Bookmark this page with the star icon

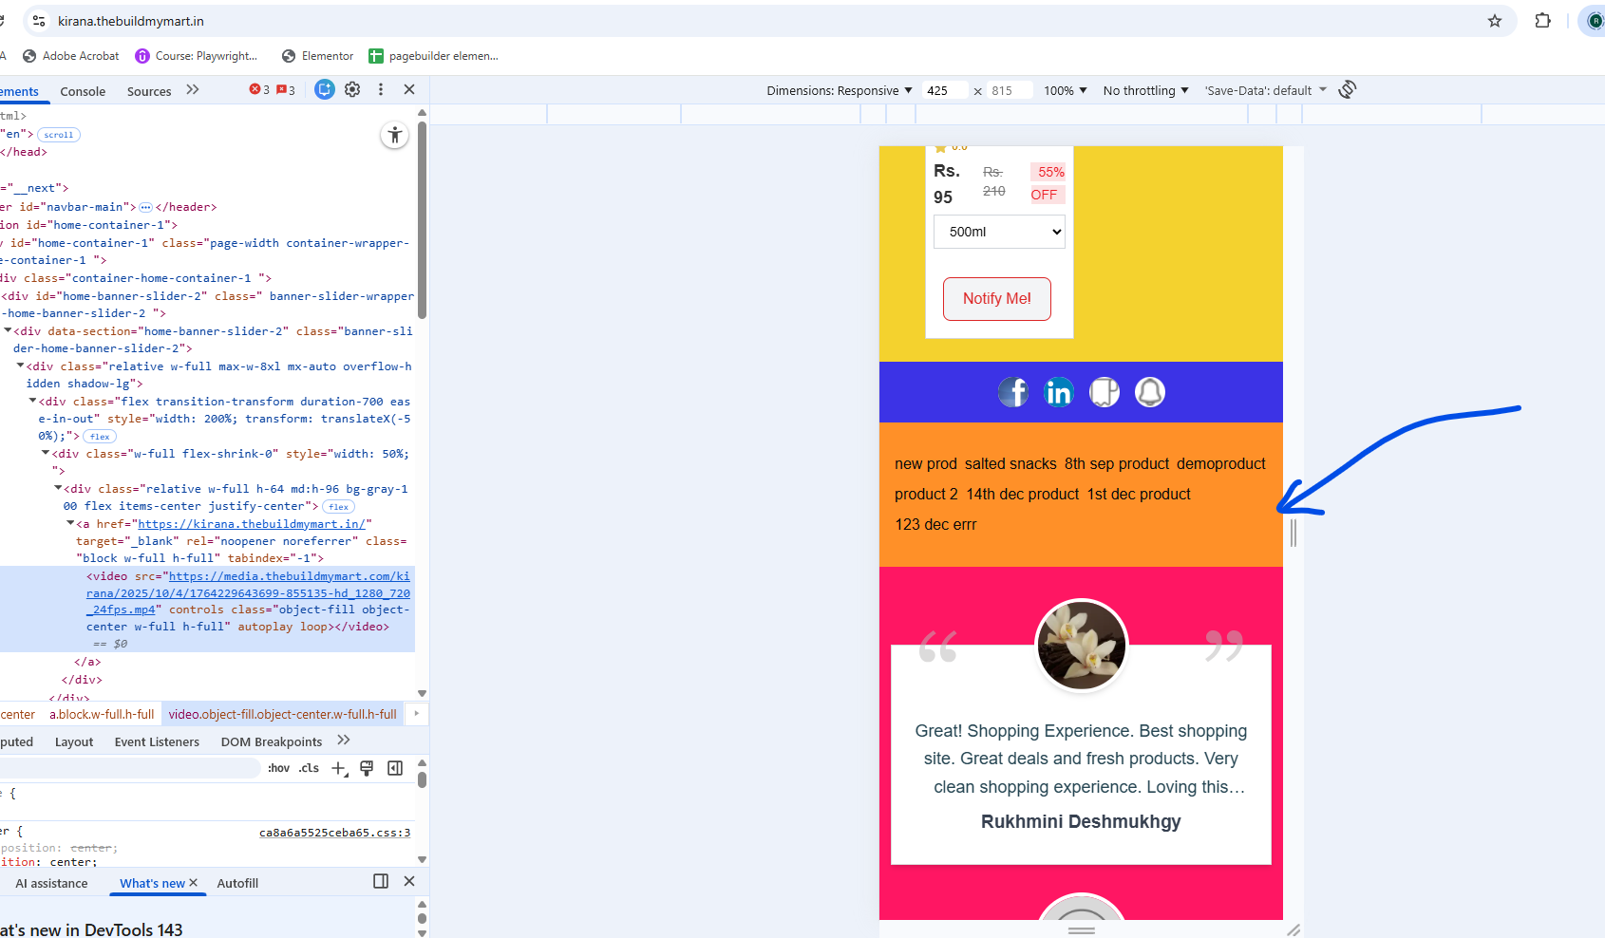coord(1495,21)
